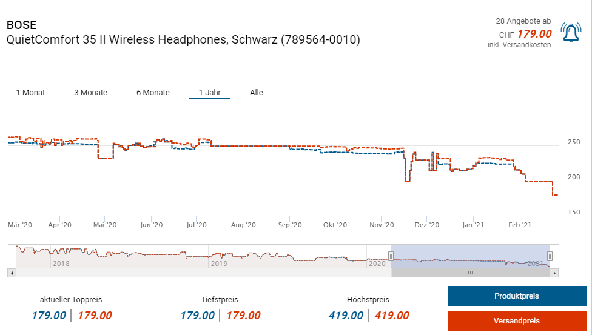Click the QuietComfort 35 II product title
Screen dimensions: 592x335
click(x=183, y=40)
